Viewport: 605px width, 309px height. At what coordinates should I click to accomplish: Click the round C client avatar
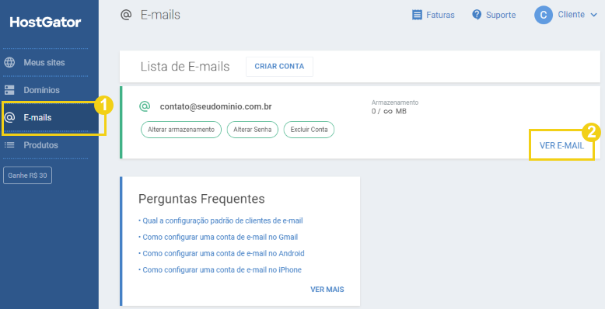pos(544,15)
